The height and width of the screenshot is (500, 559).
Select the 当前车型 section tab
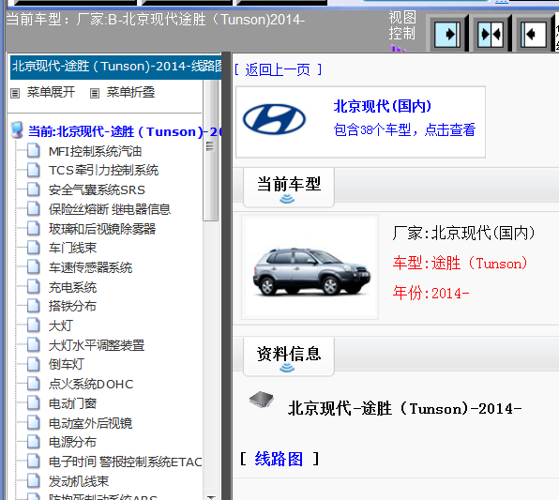(x=289, y=187)
